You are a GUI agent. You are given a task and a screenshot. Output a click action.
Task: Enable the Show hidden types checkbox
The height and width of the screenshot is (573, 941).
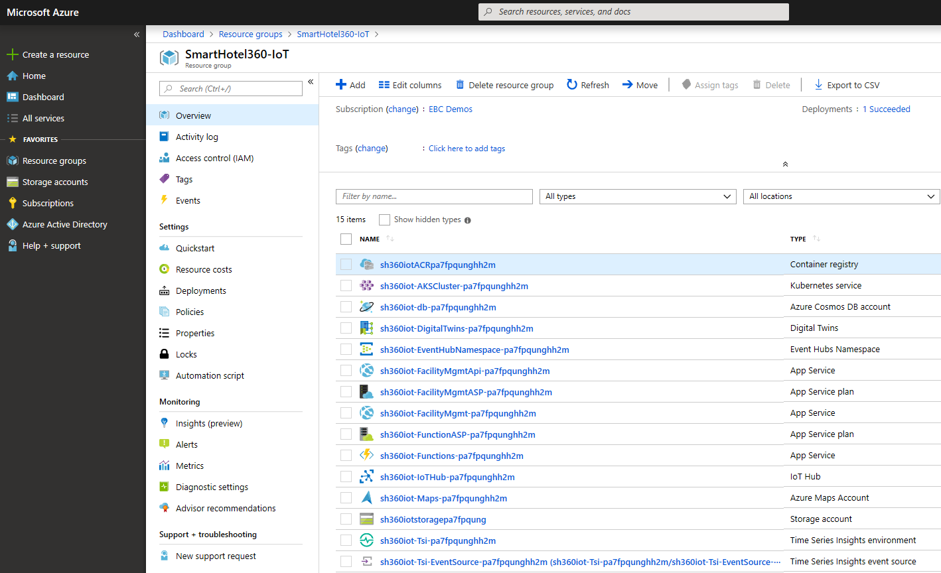coord(384,220)
